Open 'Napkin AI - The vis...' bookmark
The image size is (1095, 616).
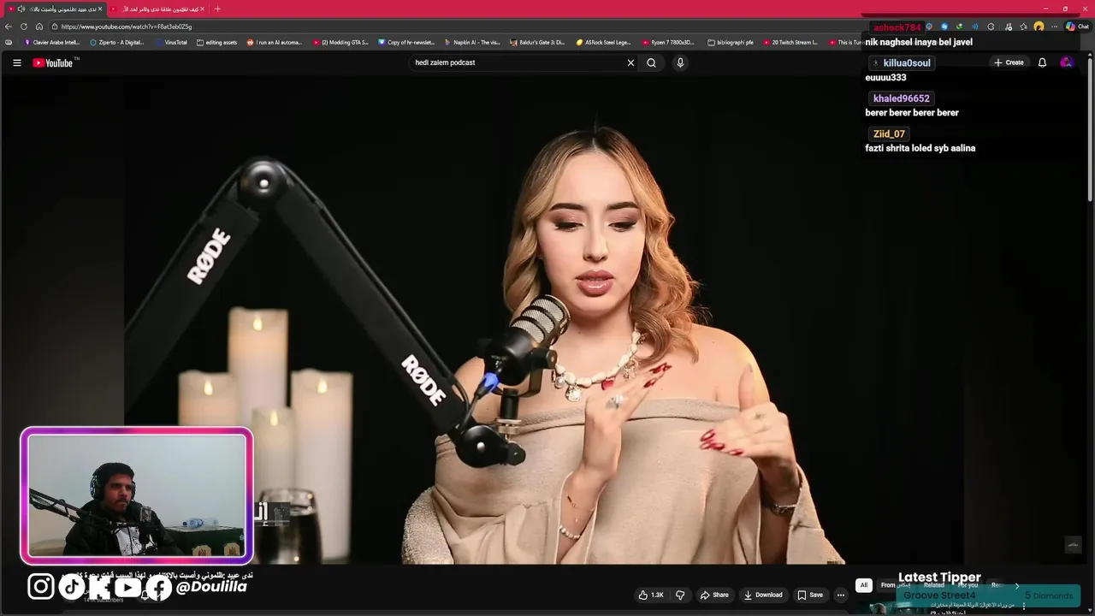pos(472,42)
